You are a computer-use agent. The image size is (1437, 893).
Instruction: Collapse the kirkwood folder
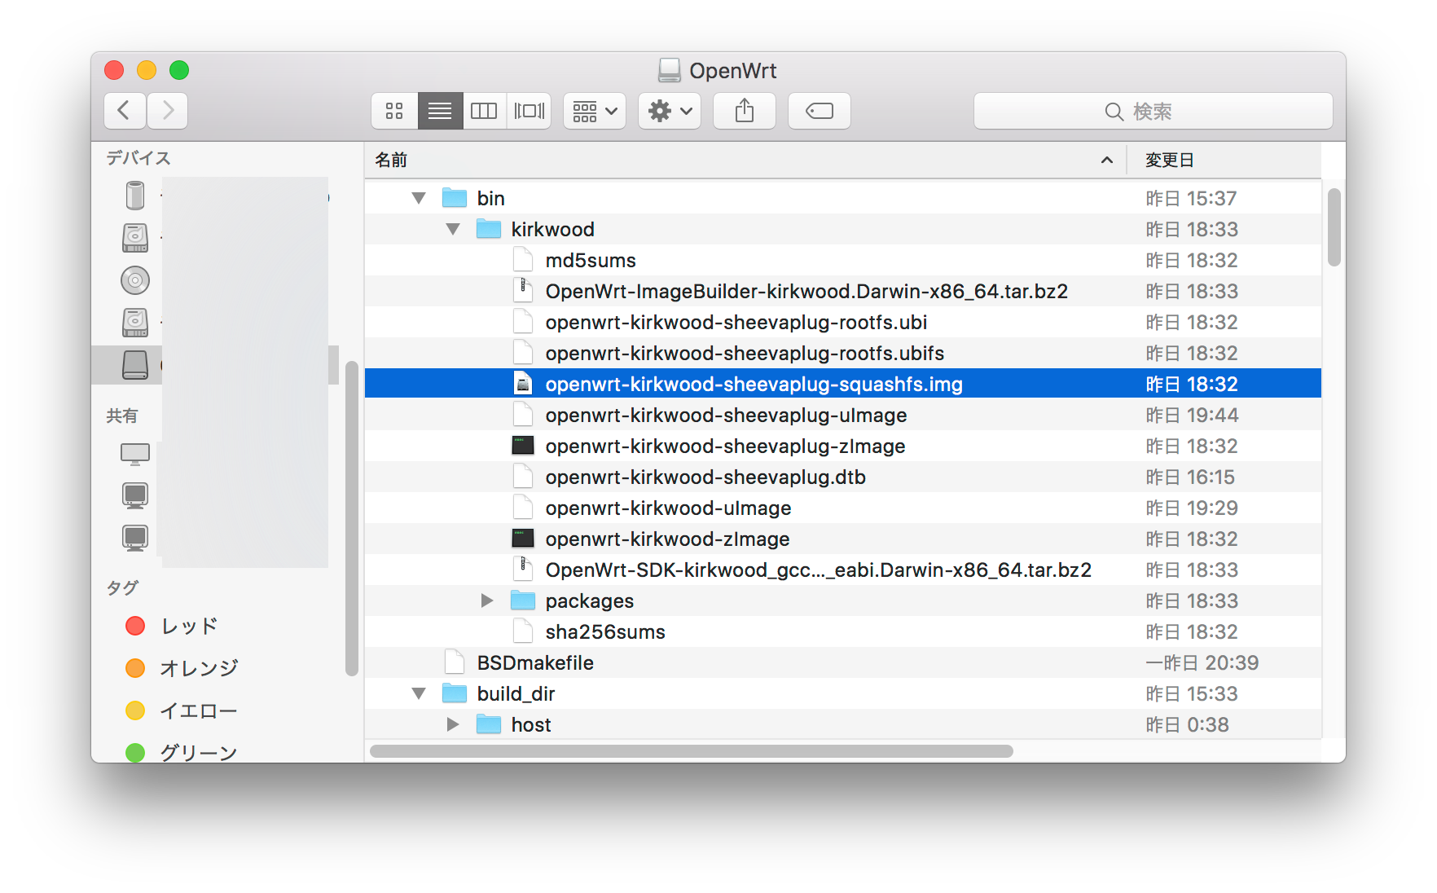(x=453, y=229)
